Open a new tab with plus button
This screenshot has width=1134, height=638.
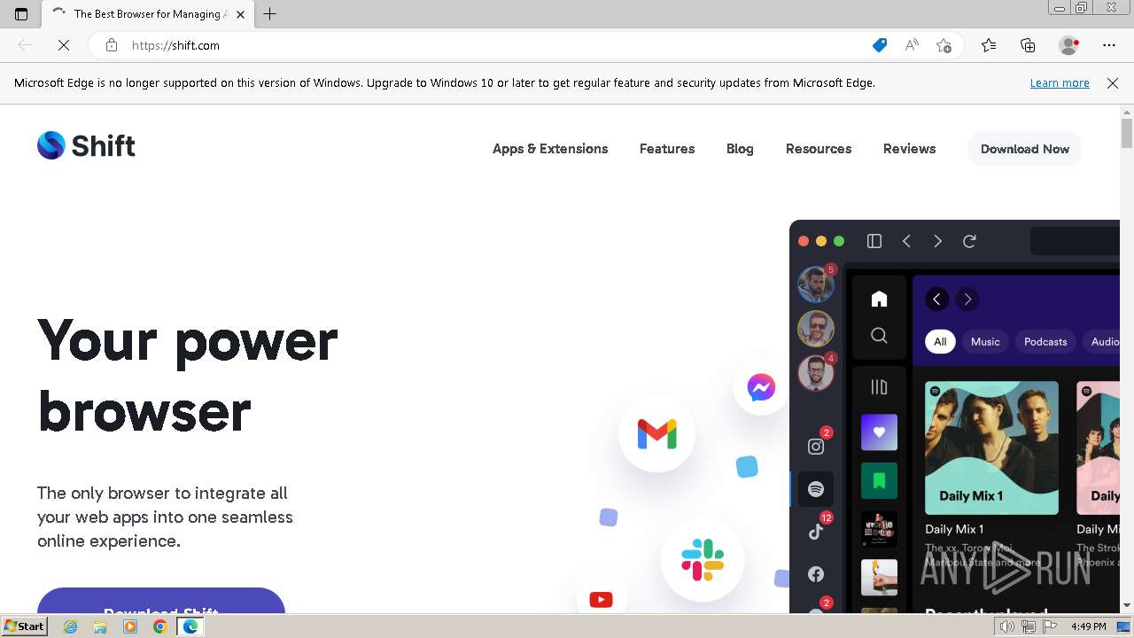[x=270, y=13]
